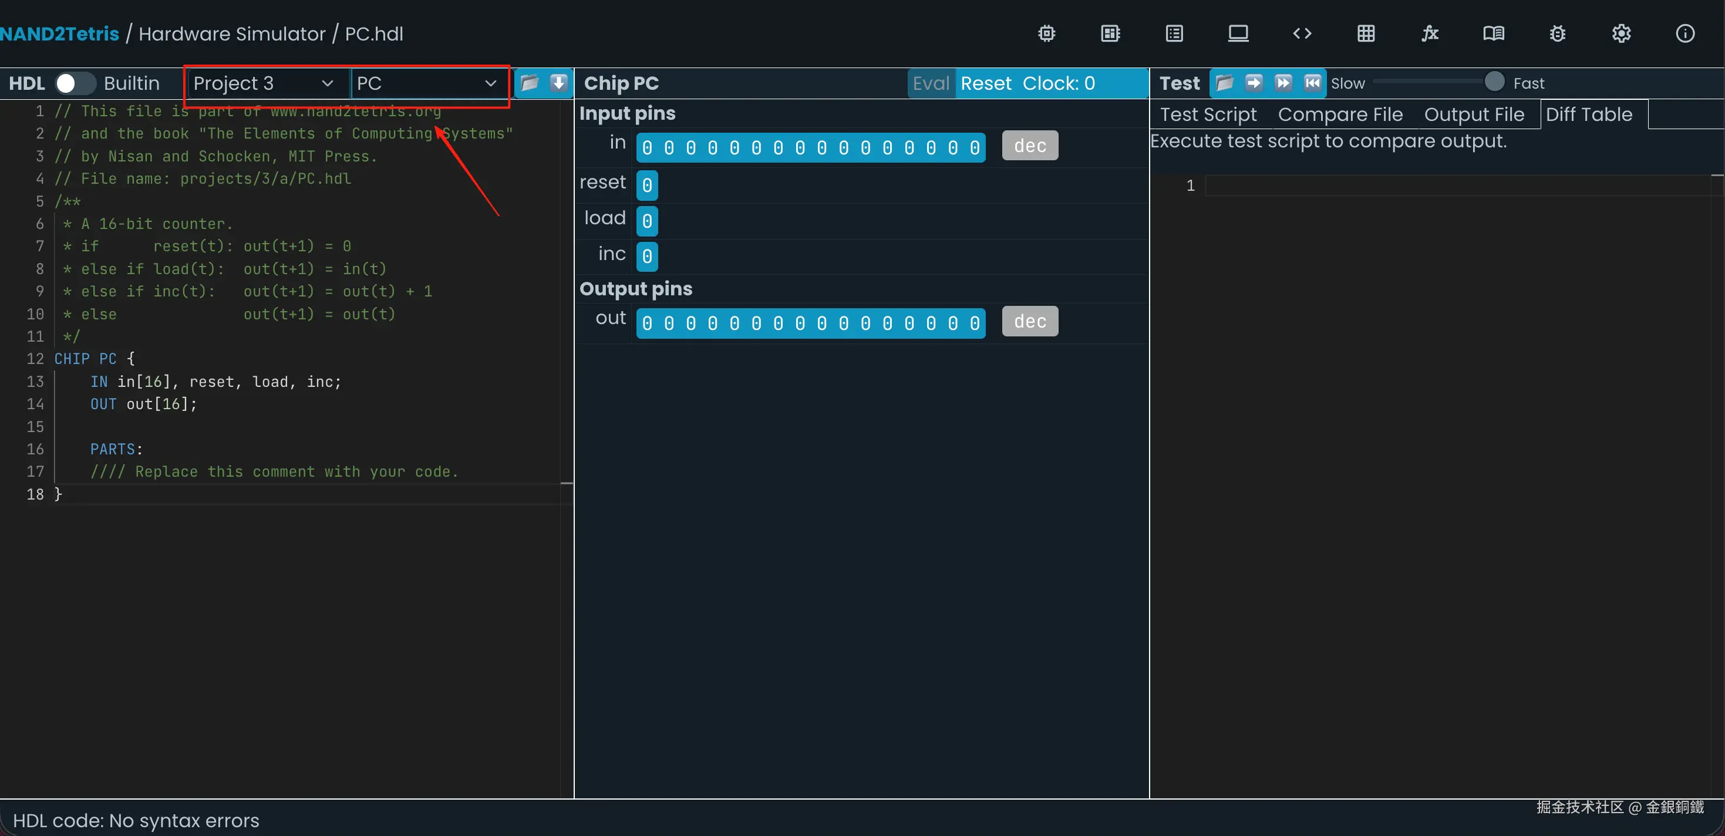This screenshot has height=836, width=1725.
Task: Click the test fast-forward run icon
Action: click(x=1283, y=82)
